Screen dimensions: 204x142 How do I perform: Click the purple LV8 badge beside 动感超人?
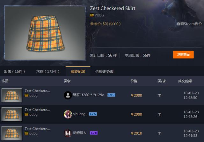pyautogui.click(x=94, y=133)
